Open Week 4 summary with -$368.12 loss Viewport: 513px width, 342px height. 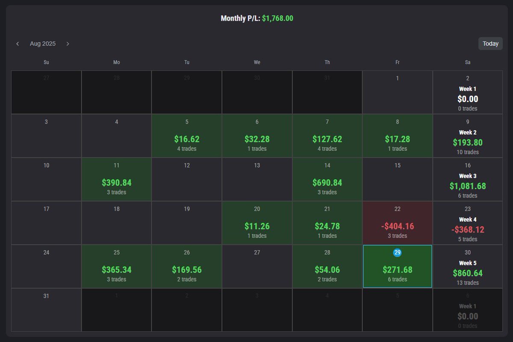[468, 222]
